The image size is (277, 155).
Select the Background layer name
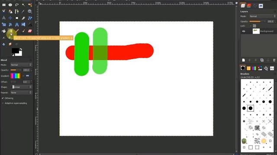[267, 31]
